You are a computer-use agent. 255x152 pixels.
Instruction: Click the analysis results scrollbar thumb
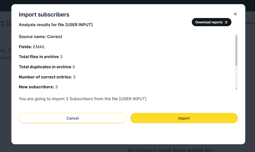(x=236, y=51)
